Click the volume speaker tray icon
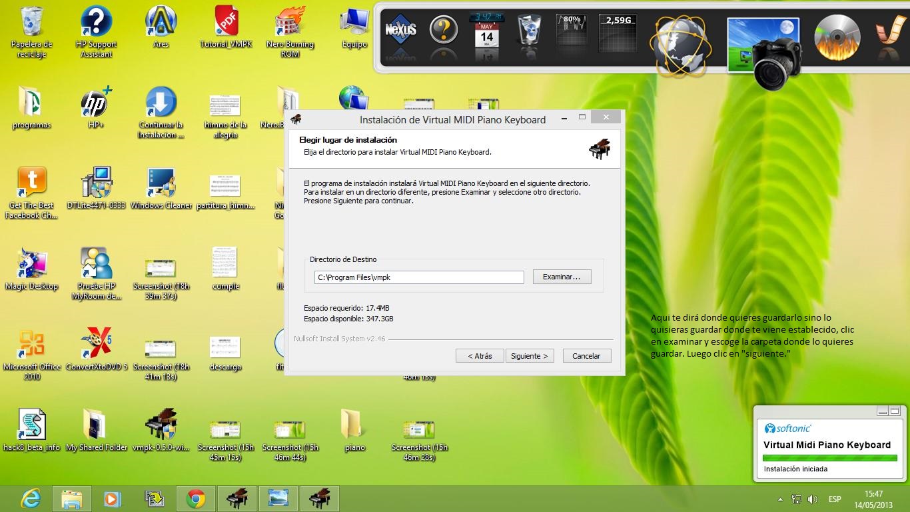This screenshot has width=910, height=512. point(812,499)
